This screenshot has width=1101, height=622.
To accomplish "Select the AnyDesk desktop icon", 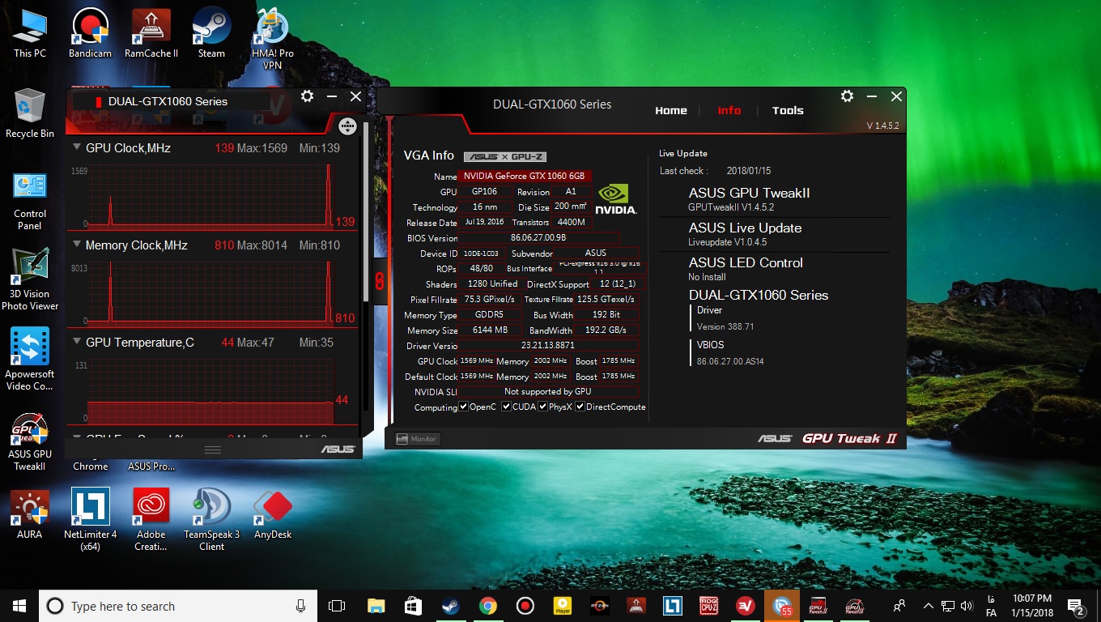I will click(273, 513).
